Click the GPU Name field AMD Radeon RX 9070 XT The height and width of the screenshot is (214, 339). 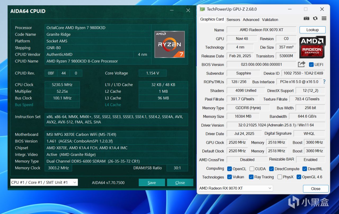[x=261, y=30]
